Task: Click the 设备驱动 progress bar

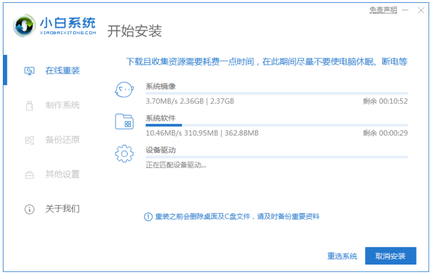Action: click(x=276, y=157)
